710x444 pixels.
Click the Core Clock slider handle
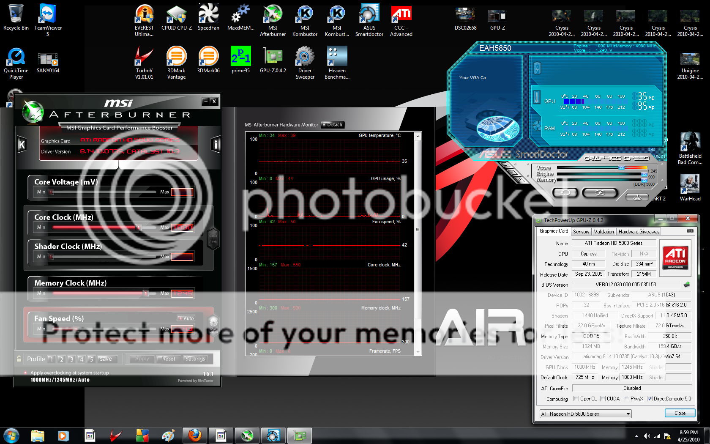[138, 227]
